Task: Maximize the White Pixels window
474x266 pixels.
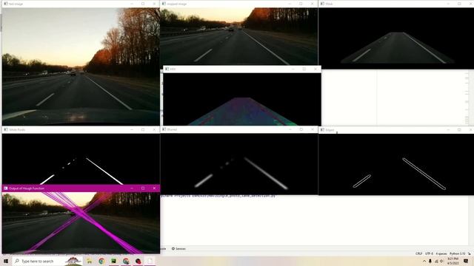Action: coord(143,130)
